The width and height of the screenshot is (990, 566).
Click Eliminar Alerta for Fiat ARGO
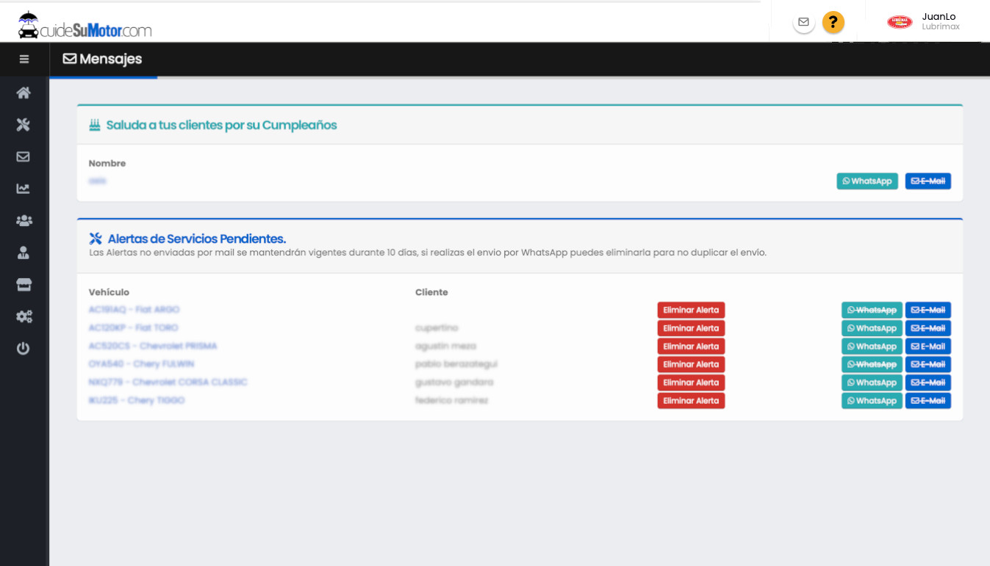click(x=691, y=311)
